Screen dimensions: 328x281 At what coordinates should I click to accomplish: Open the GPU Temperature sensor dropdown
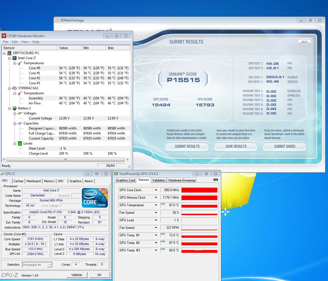pos(156,205)
